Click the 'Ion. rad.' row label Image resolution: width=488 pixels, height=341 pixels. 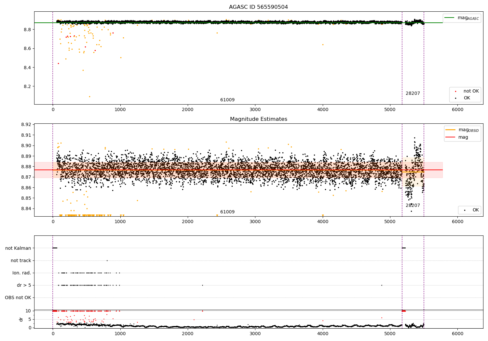pos(22,273)
